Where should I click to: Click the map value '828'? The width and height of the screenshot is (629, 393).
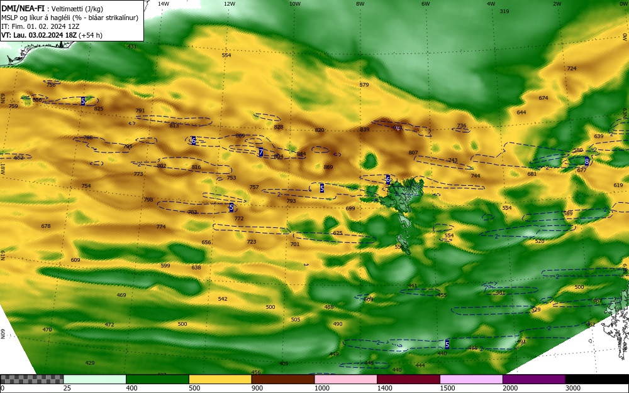[x=279, y=127]
